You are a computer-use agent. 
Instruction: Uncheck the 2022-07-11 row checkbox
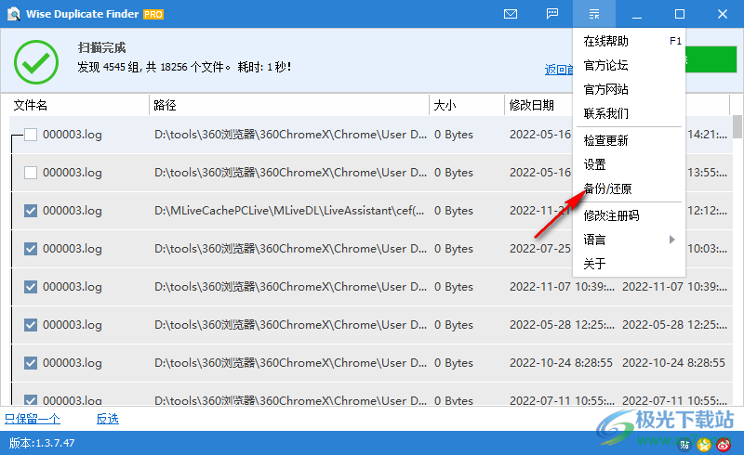pos(31,400)
